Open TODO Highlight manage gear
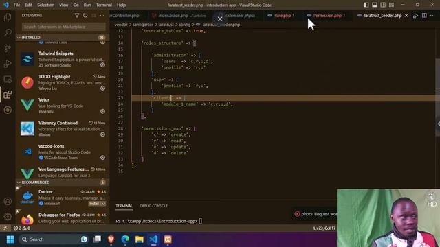Image resolution: width=440 pixels, height=247 pixels. coord(102,89)
